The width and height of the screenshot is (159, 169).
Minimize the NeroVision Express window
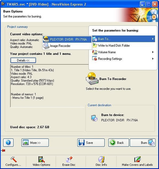click(x=142, y=4)
